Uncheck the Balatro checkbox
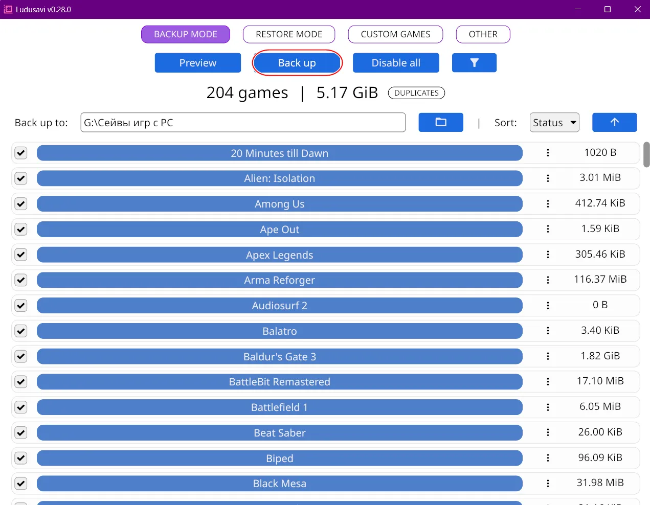 [x=21, y=331]
